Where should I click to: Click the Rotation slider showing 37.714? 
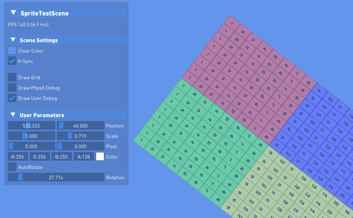(x=56, y=177)
